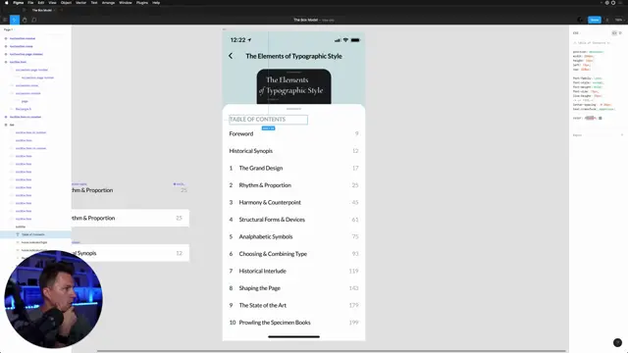Click Rhythm & Proportion row in phone
This screenshot has height=353, width=628.
293,185
